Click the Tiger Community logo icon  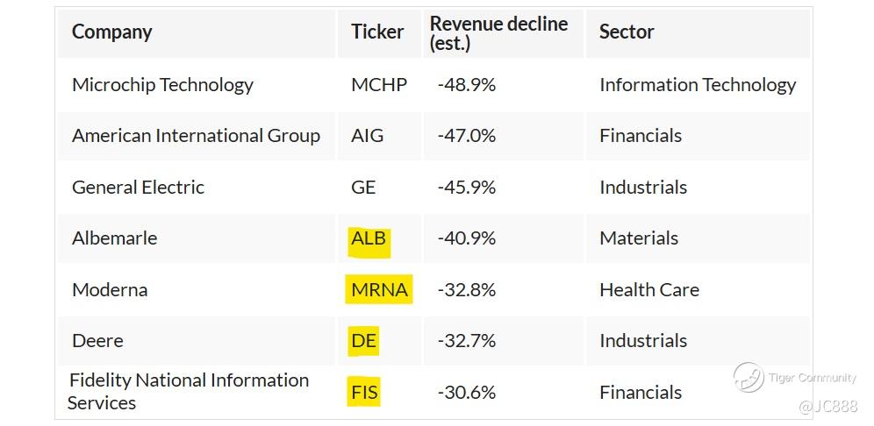[x=749, y=378]
